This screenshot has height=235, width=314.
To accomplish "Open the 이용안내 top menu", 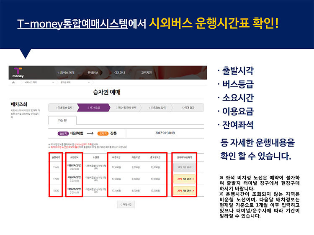I will tap(120, 73).
